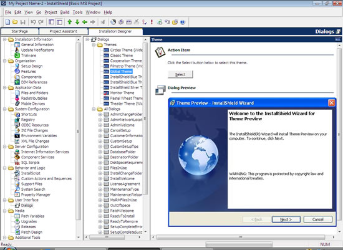Open the Path Variables view
The height and width of the screenshot is (250, 343).
tap(32, 216)
